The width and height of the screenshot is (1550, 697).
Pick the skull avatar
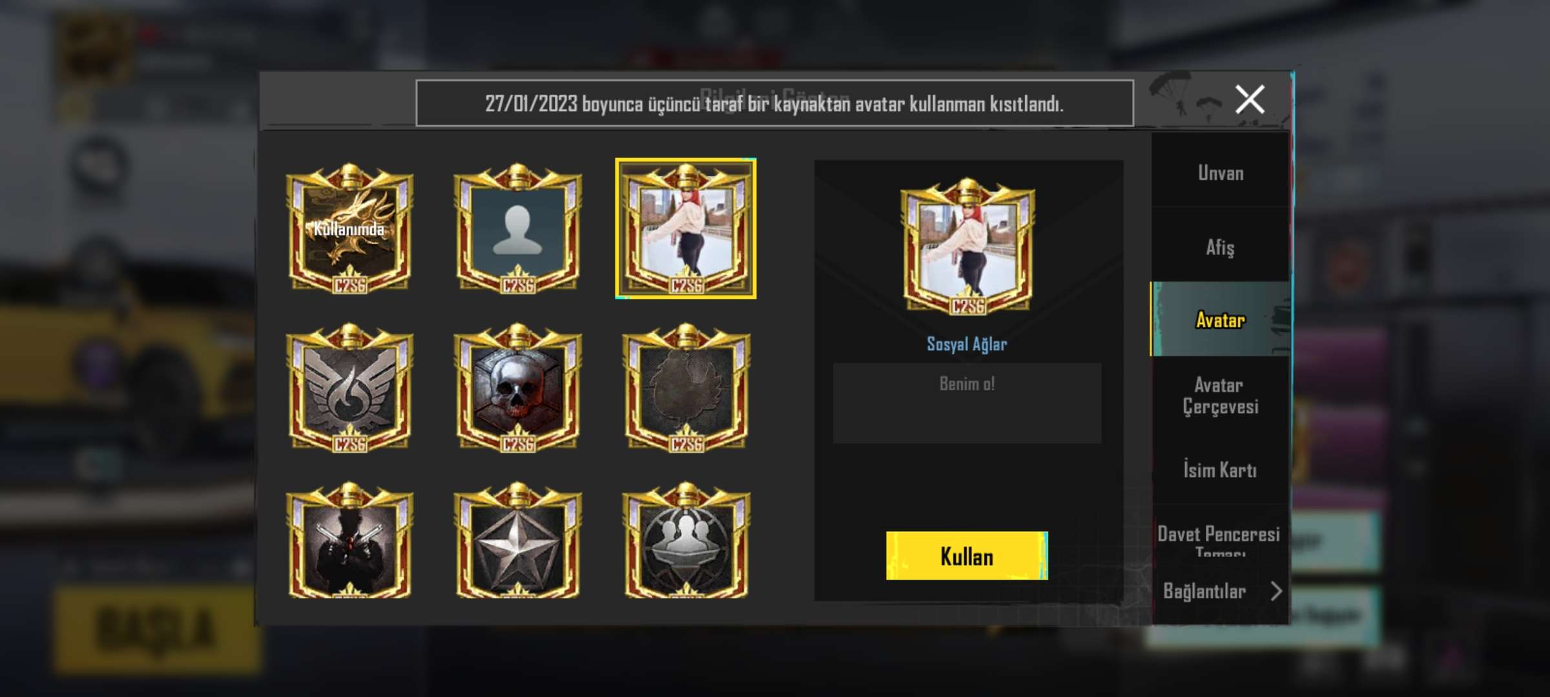point(517,388)
